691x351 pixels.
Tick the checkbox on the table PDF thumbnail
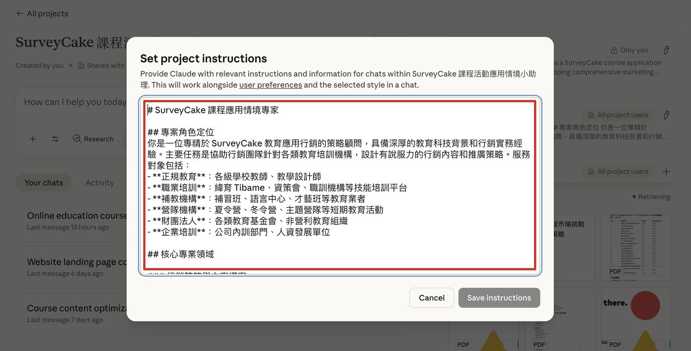[x=660, y=271]
